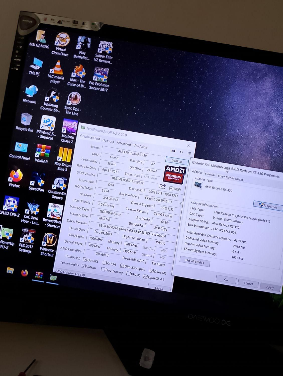Toggle the Ray Tracing checkbox

tap(103, 269)
